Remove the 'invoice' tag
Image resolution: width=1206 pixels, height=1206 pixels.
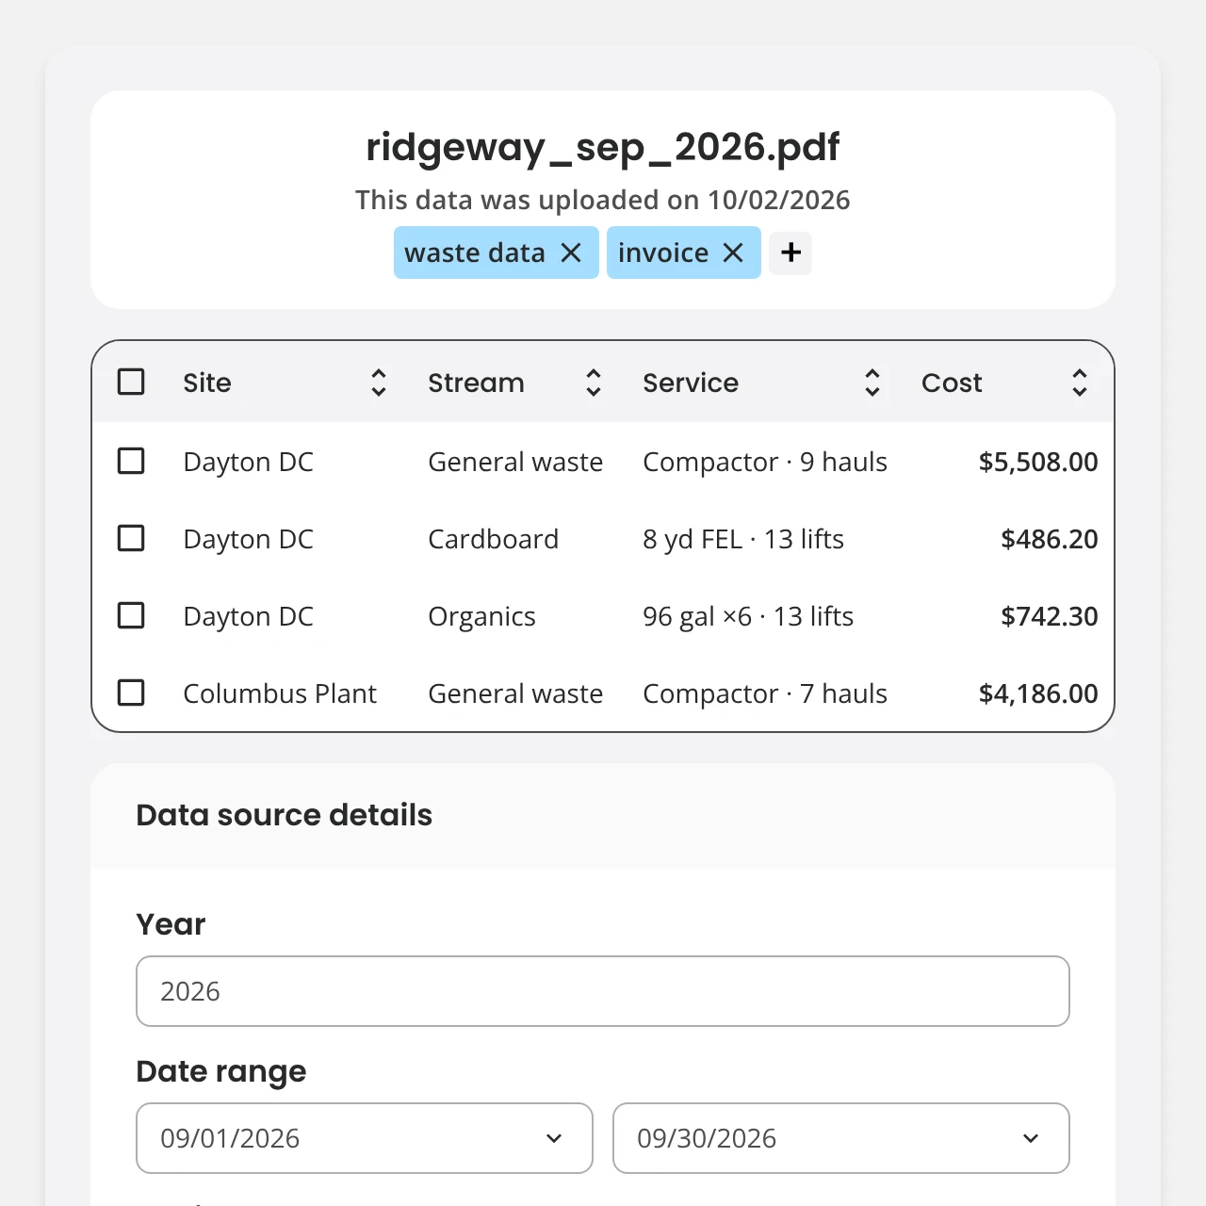point(733,253)
